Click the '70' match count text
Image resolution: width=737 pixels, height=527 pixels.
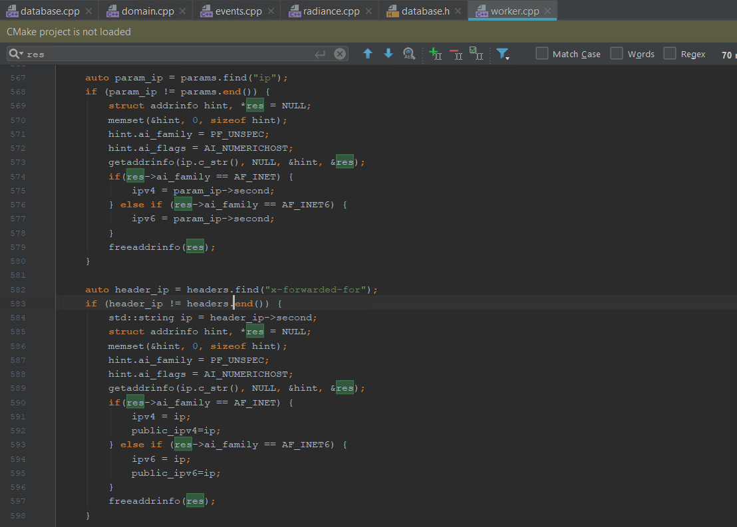point(726,55)
